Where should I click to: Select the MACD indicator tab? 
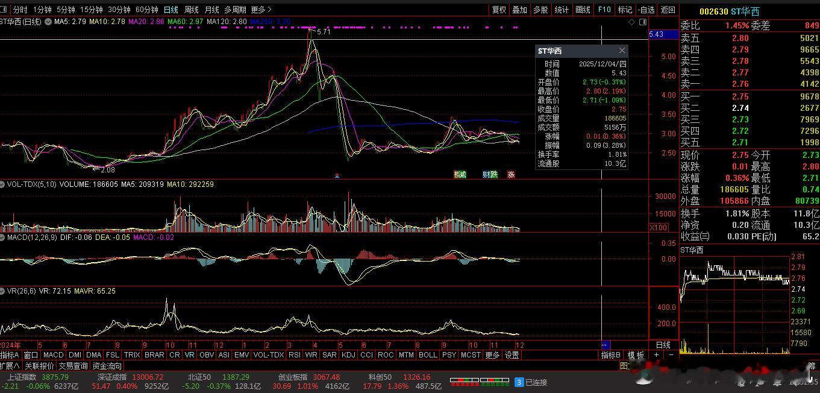point(53,355)
